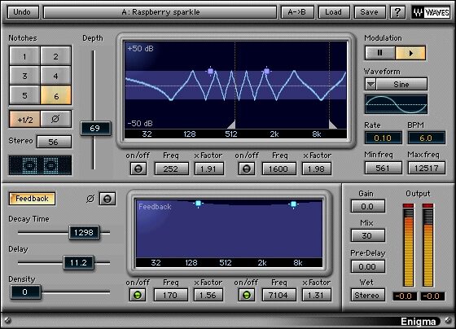Click the left output level meter
The image size is (456, 329).
point(408,245)
